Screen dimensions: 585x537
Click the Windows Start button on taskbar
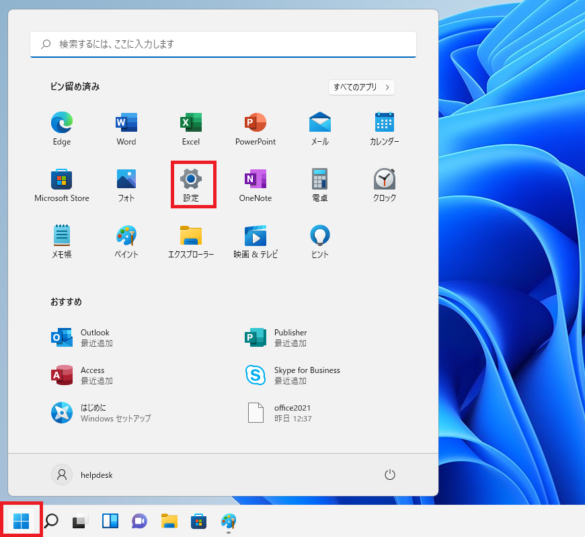21,521
